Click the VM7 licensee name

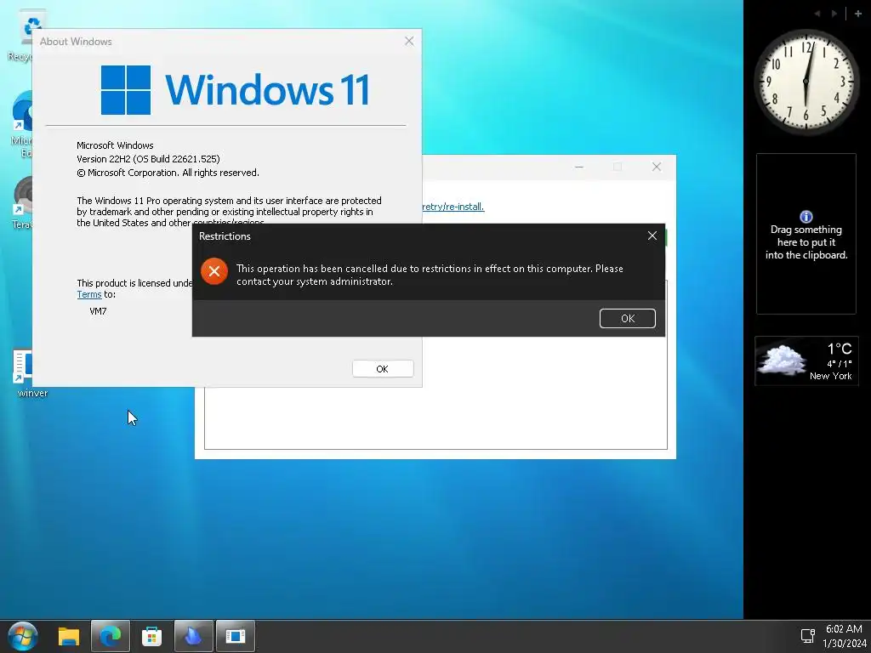click(98, 311)
